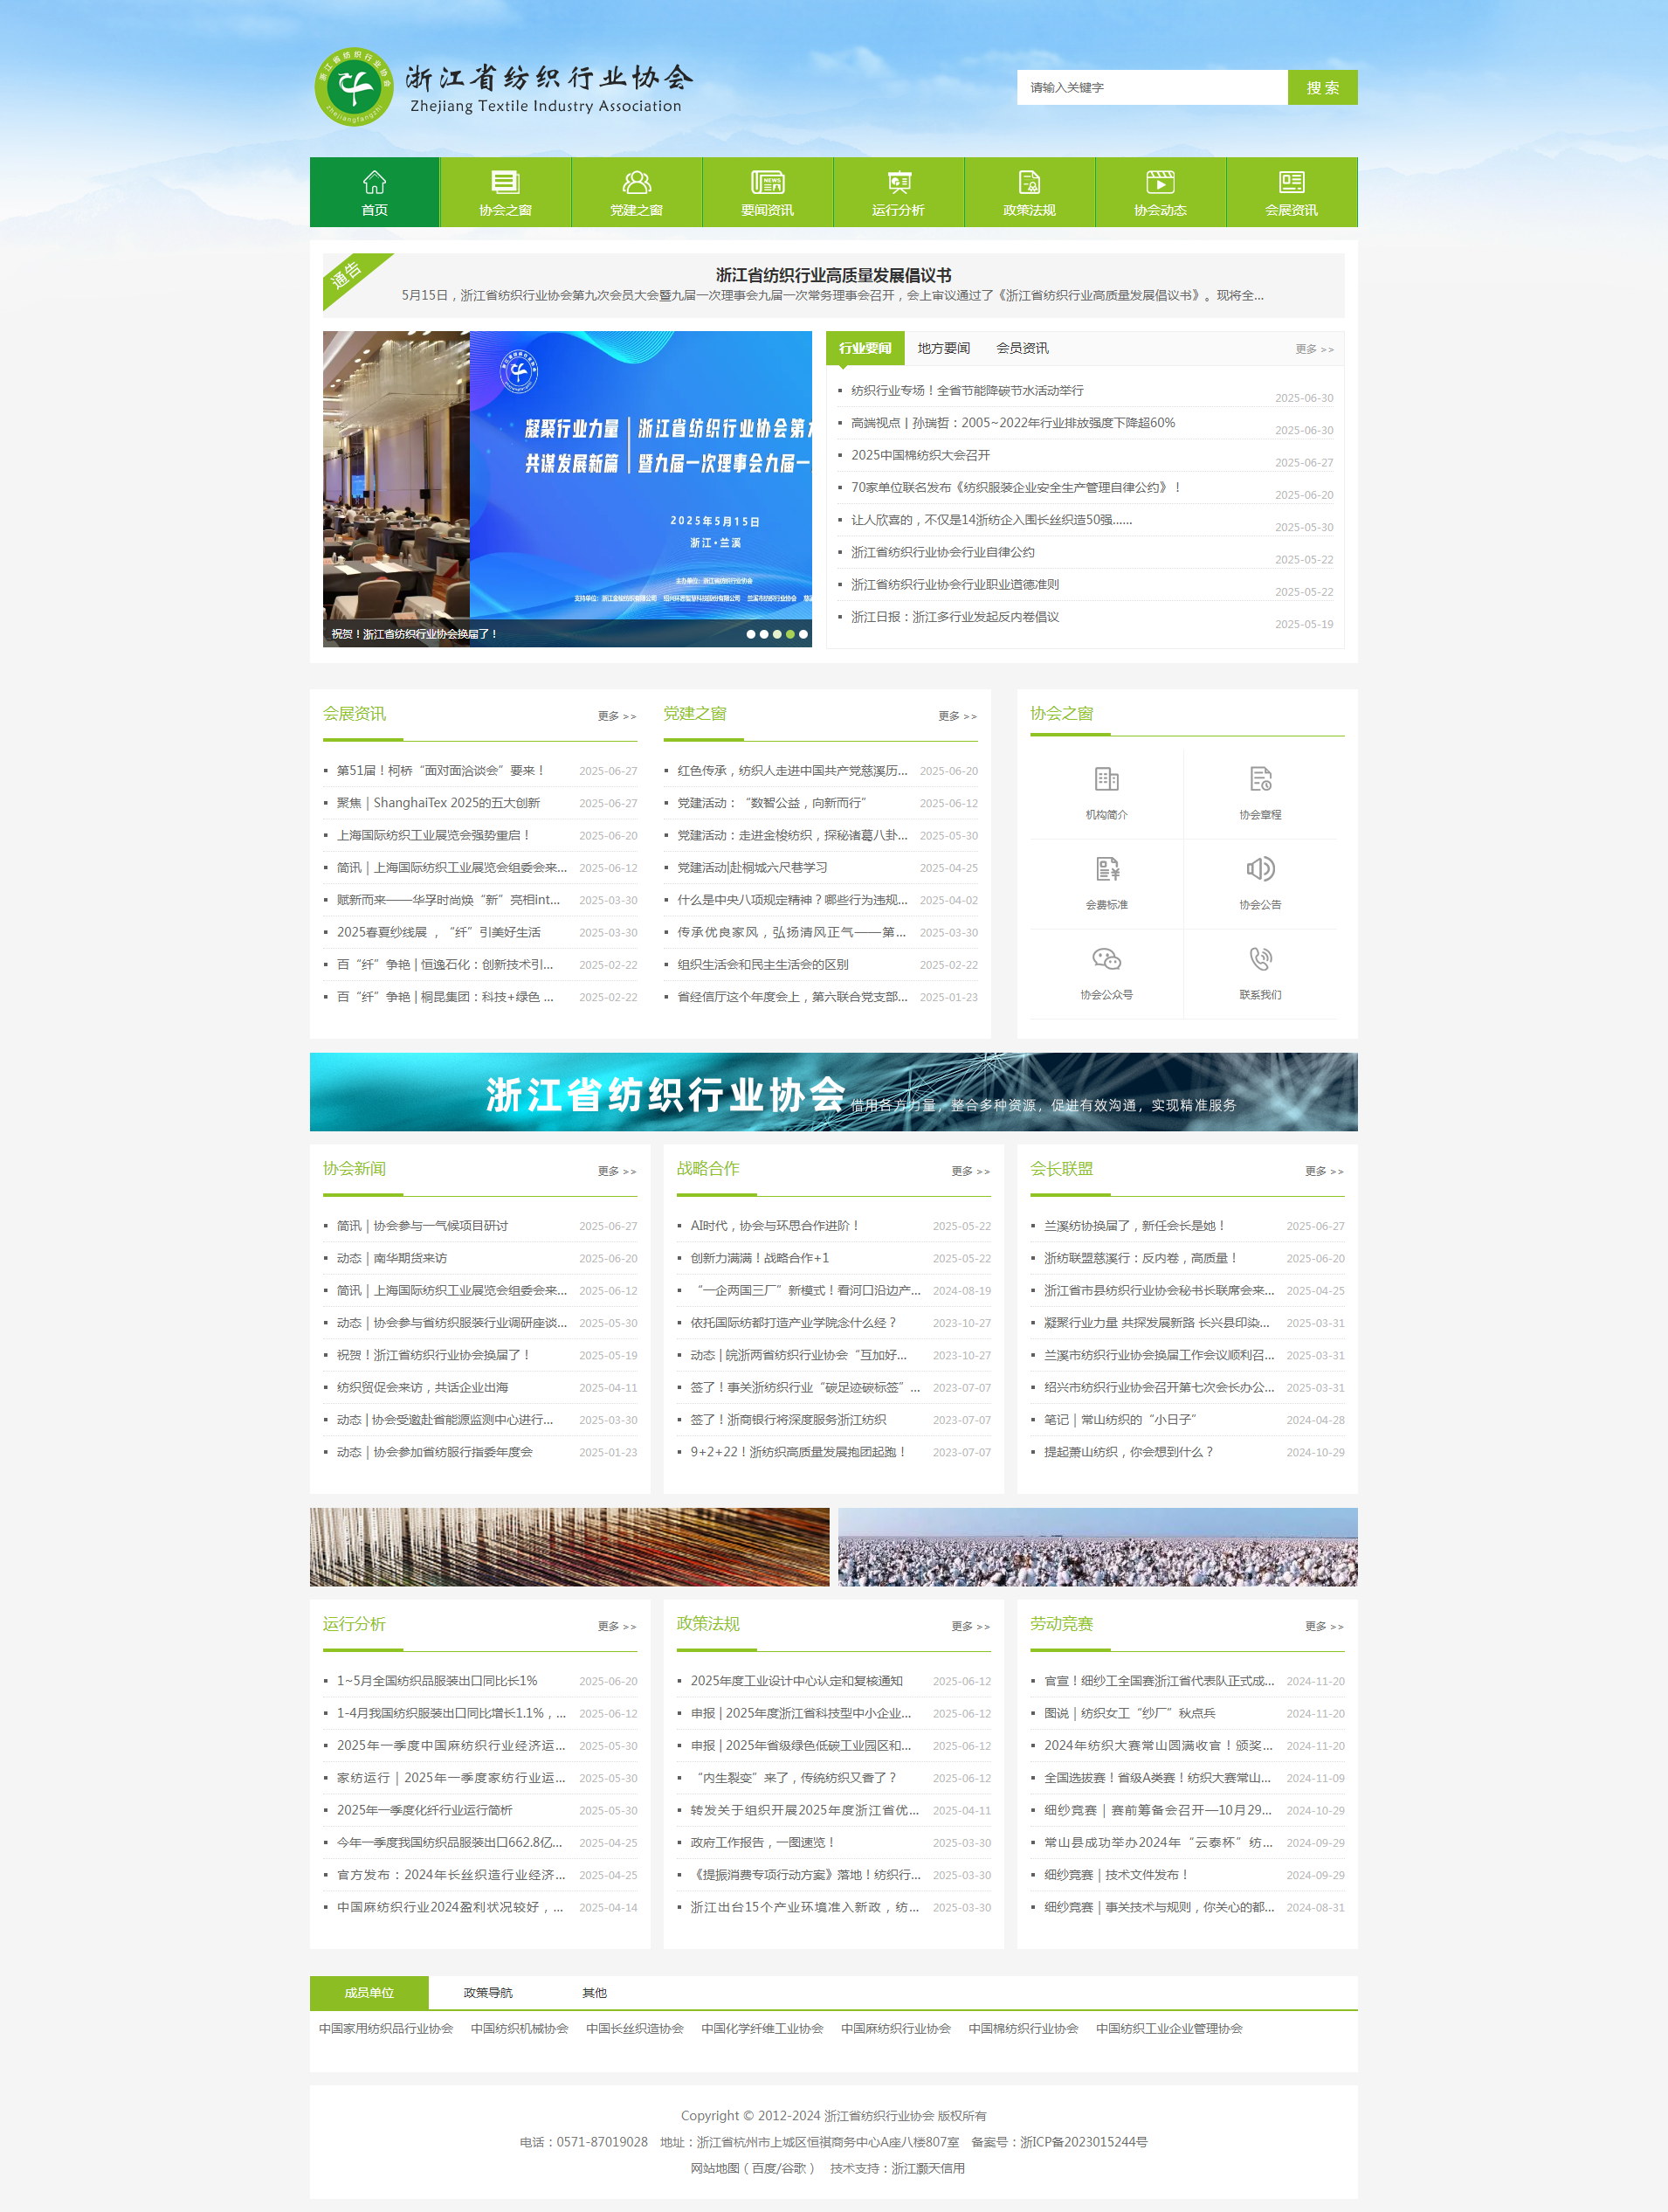Click the 协会公众号 WeChat icon
This screenshot has height=2212, width=1668.
1106,959
